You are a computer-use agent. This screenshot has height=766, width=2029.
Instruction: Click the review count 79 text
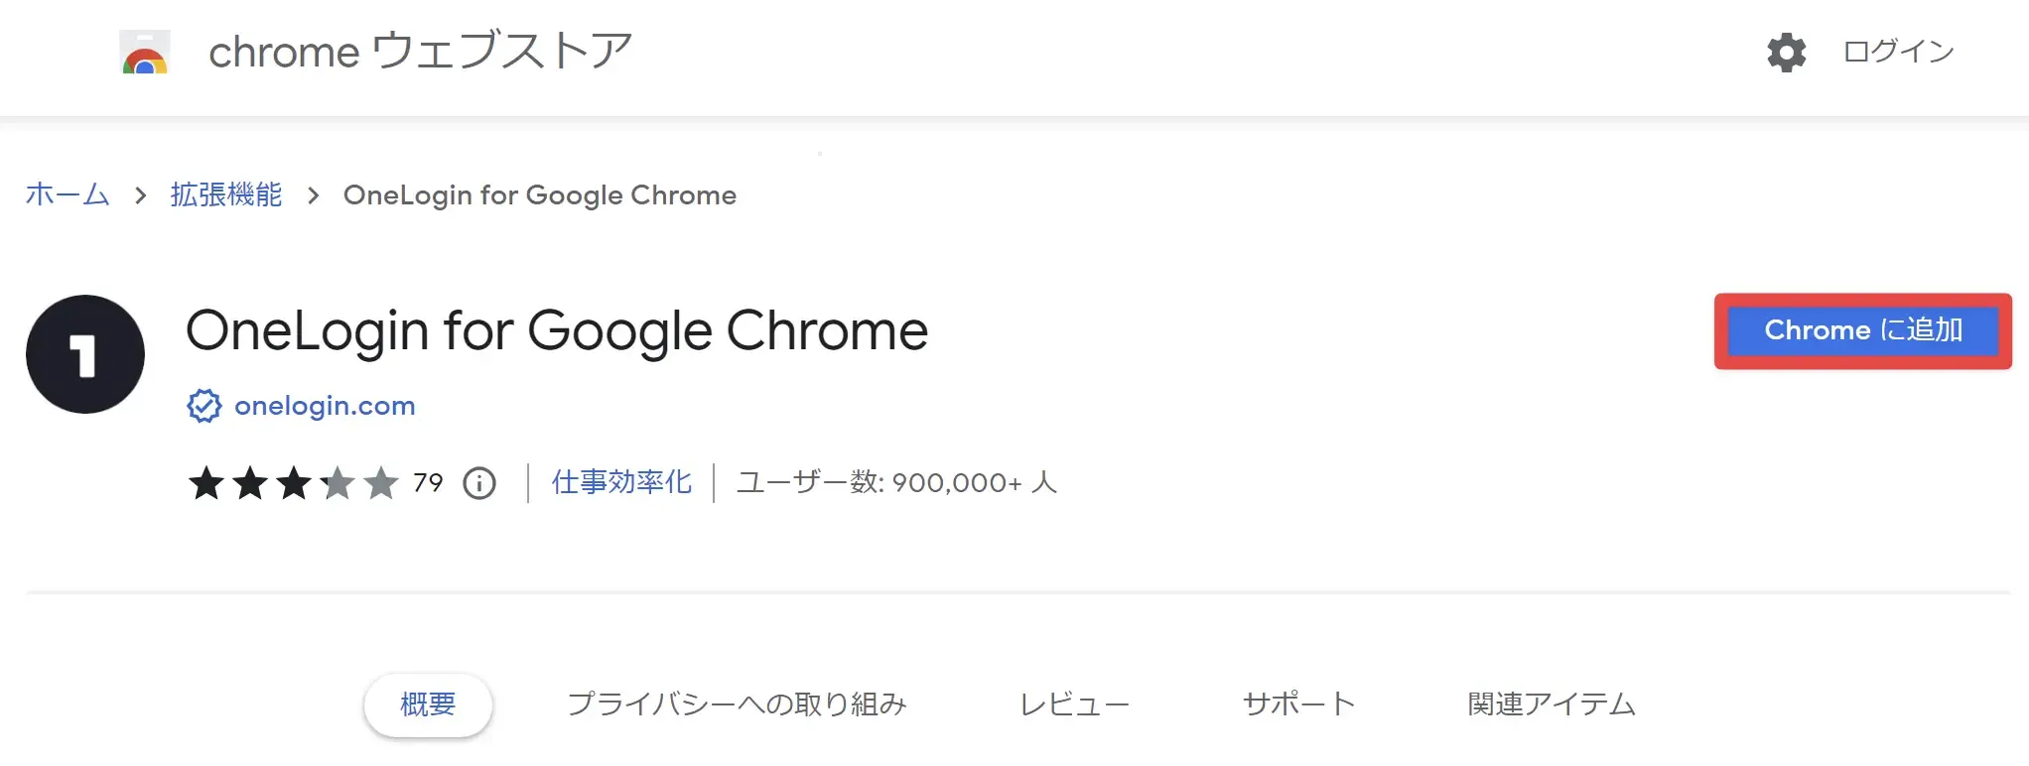(x=429, y=483)
